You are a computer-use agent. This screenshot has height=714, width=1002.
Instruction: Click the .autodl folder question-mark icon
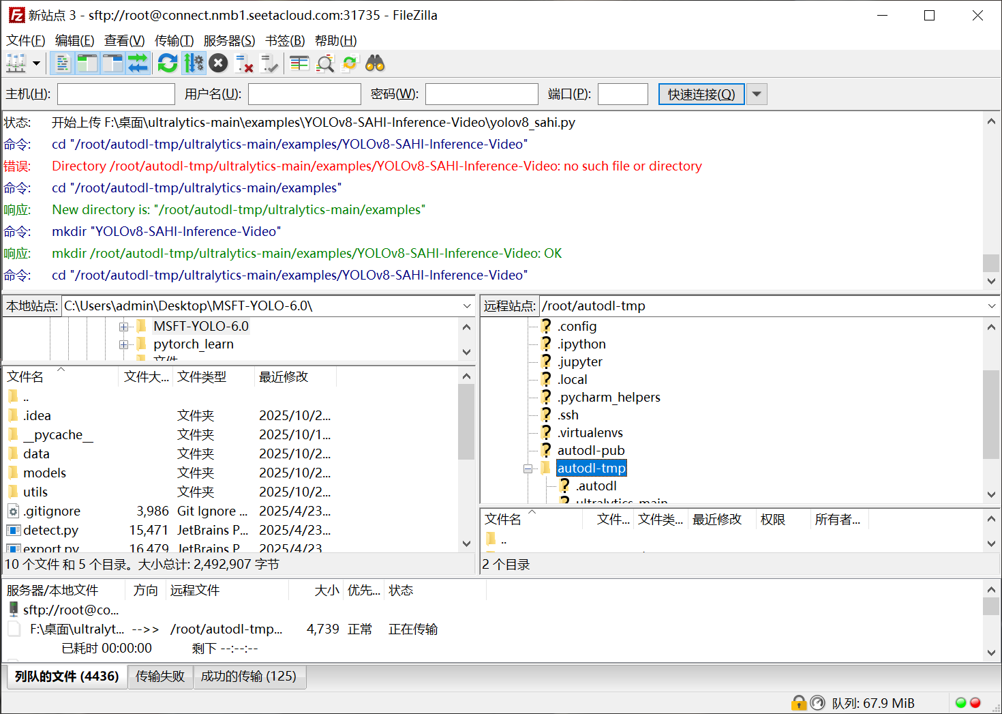[564, 486]
